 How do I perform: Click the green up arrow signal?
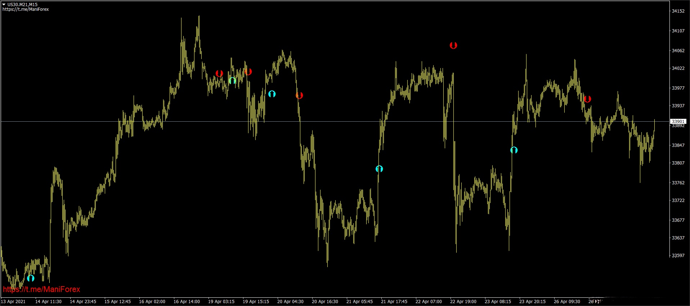[232, 81]
